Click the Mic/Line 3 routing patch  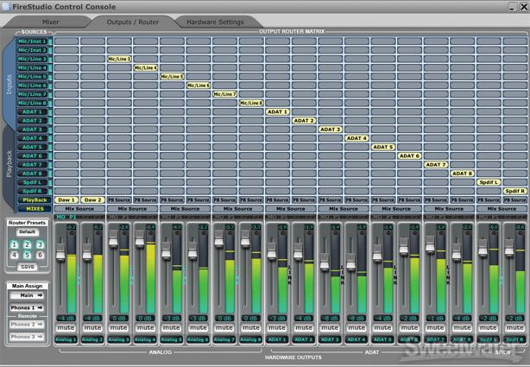tap(119, 59)
